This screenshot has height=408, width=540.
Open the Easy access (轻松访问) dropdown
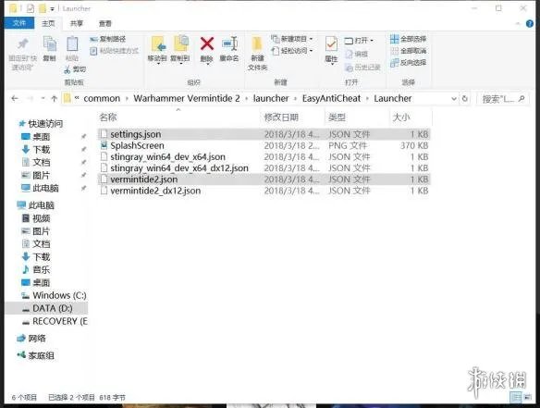(292, 51)
